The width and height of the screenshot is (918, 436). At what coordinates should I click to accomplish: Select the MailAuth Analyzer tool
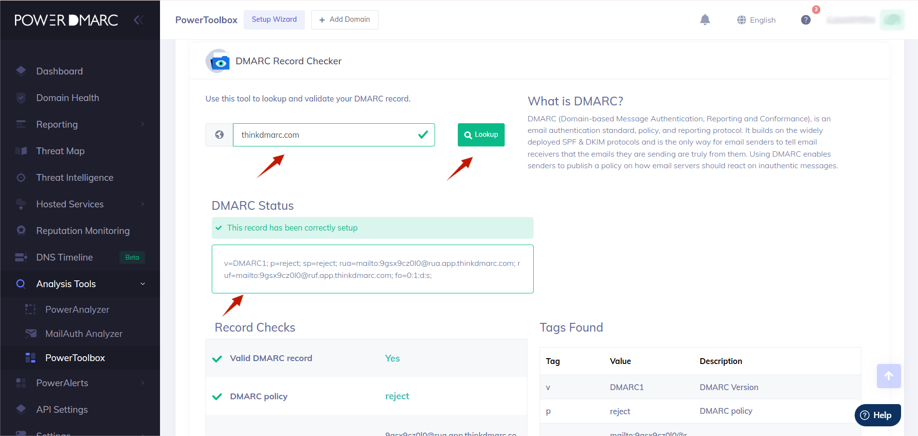click(84, 334)
